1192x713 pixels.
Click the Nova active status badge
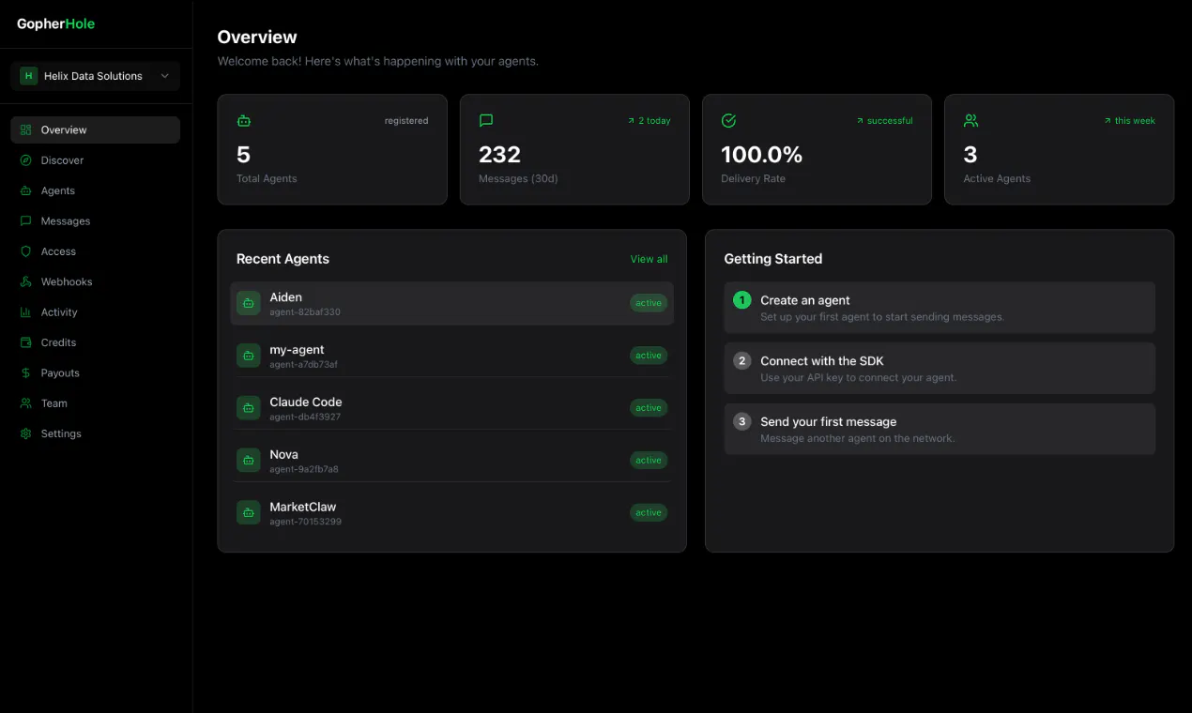pyautogui.click(x=649, y=461)
